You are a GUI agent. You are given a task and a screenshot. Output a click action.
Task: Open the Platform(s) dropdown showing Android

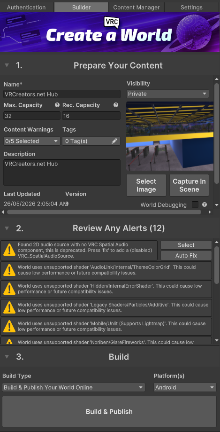pos(185,387)
